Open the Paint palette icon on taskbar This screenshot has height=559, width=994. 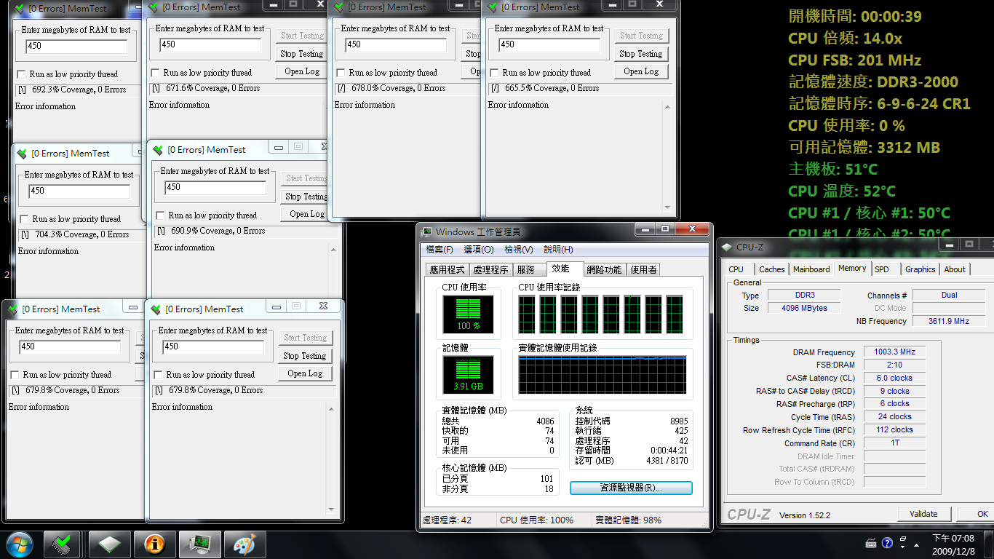[x=245, y=544]
